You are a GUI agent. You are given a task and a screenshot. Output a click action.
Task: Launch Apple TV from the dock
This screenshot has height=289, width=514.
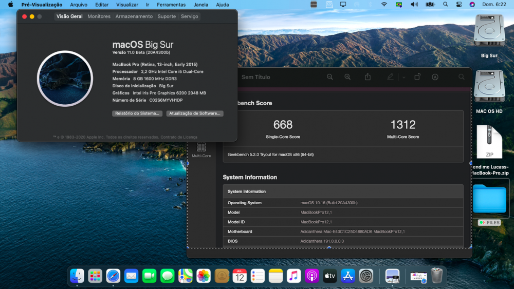pyautogui.click(x=330, y=276)
